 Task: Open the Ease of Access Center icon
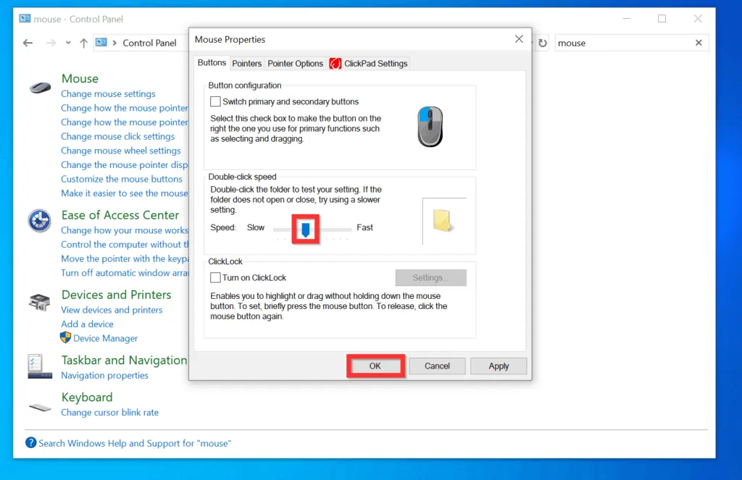point(39,220)
